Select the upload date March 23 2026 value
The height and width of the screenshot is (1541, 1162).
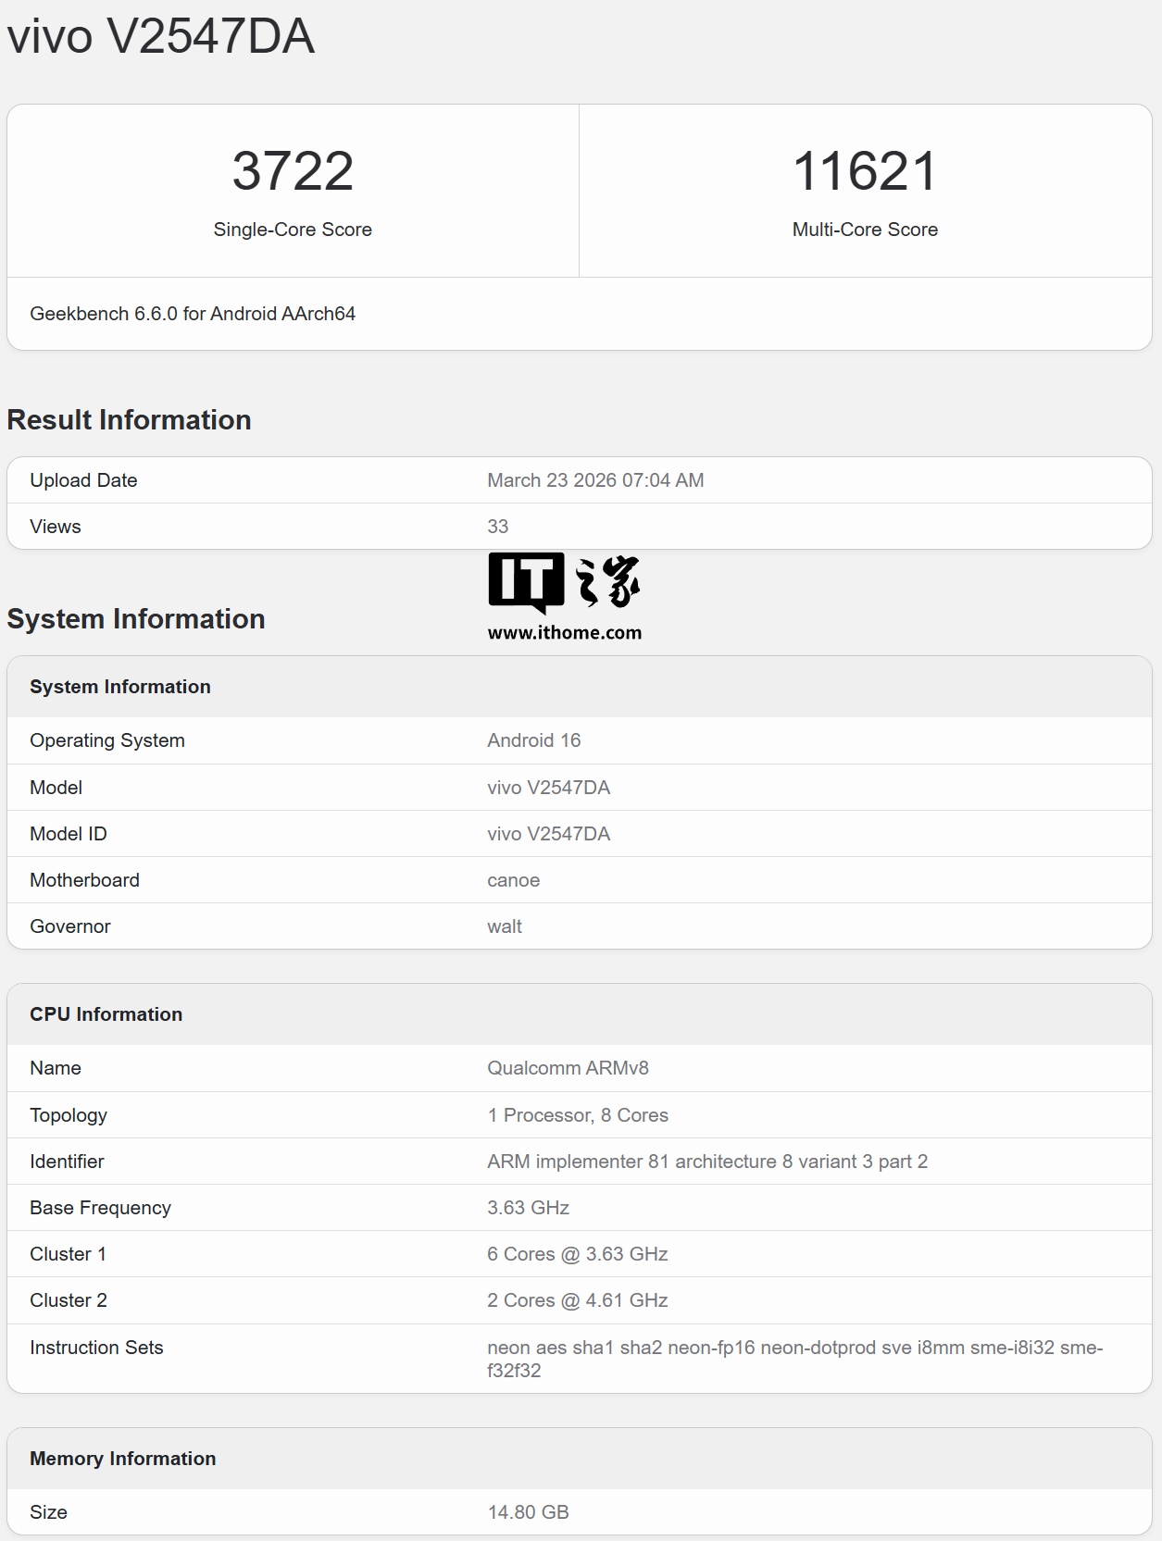tap(595, 480)
